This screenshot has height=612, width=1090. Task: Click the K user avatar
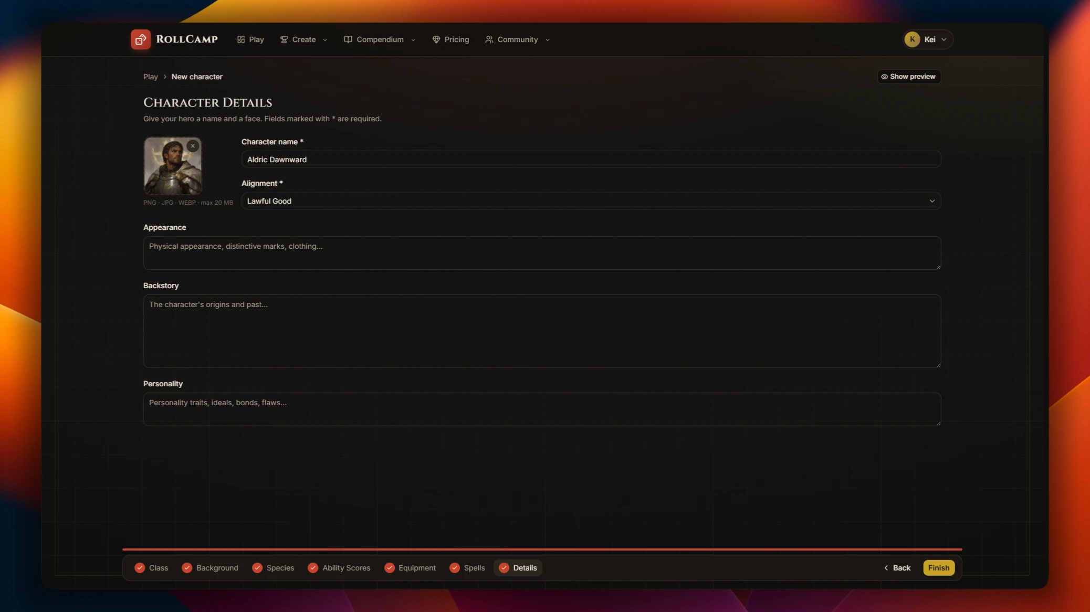(912, 39)
